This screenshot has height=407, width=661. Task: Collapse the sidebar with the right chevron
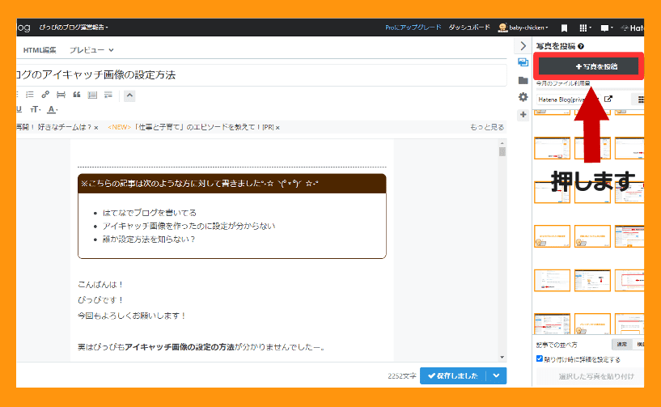click(x=523, y=45)
